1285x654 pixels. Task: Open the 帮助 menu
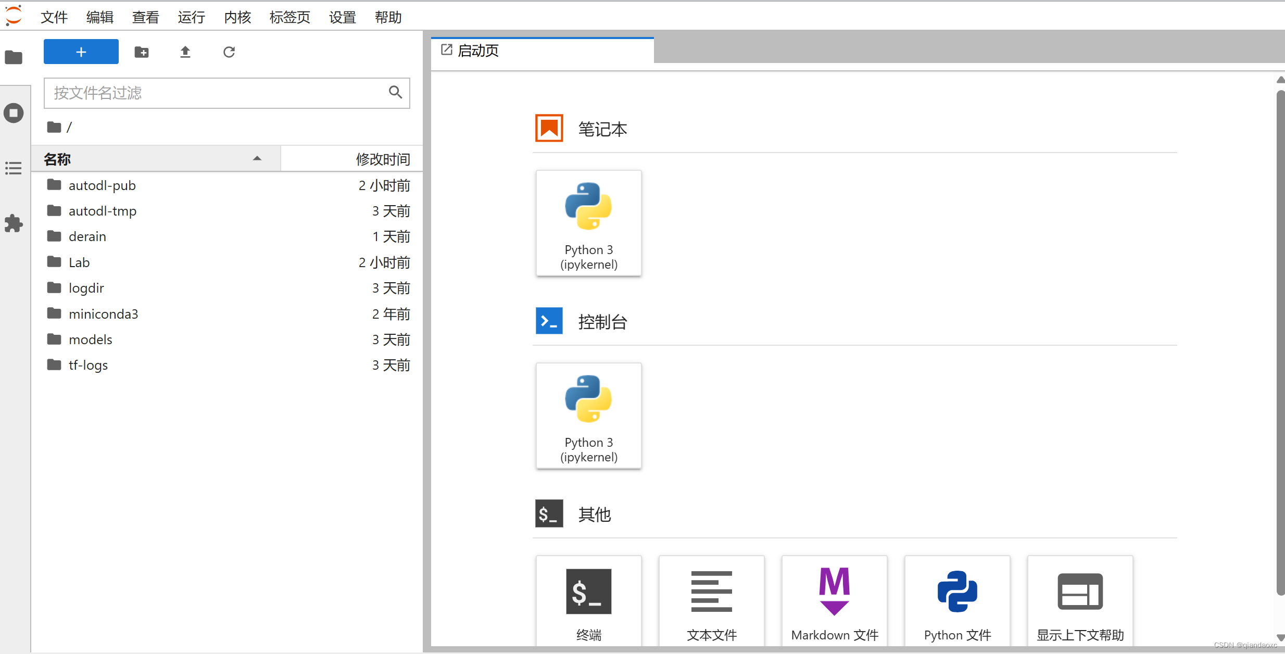(x=388, y=17)
